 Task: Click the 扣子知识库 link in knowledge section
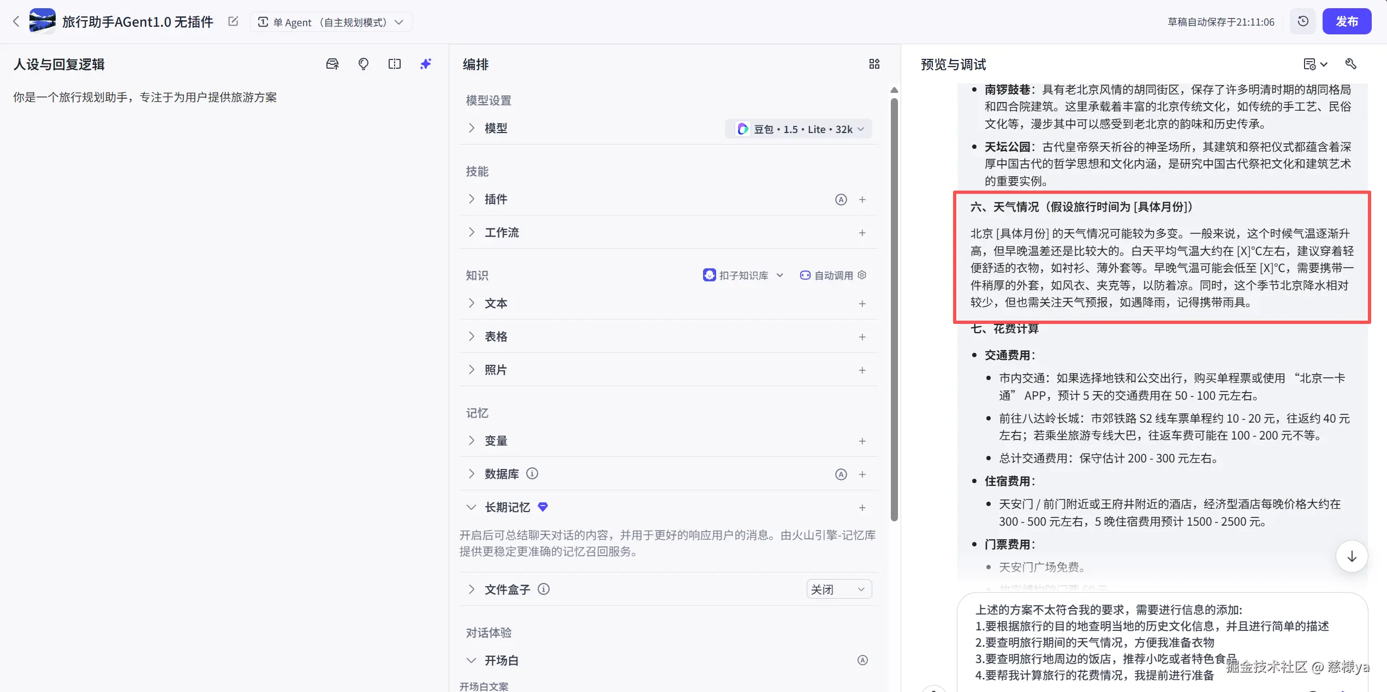tap(743, 275)
